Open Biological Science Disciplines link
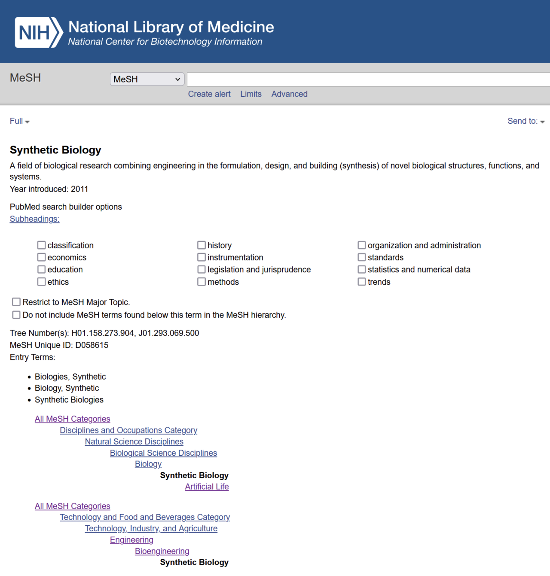This screenshot has width=550, height=576. click(163, 453)
